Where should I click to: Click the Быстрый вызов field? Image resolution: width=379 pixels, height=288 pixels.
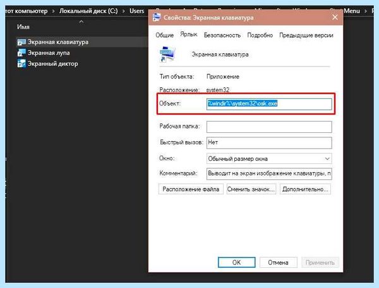click(269, 142)
